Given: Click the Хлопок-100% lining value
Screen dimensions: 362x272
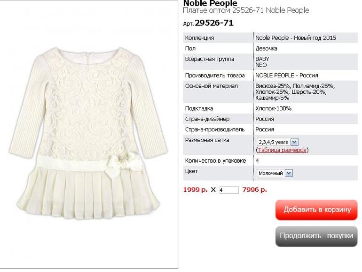Looking at the screenshot, I should pos(273,108).
